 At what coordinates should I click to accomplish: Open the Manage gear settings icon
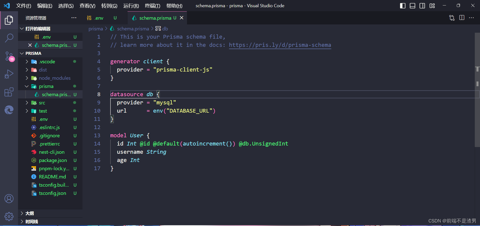point(9,217)
